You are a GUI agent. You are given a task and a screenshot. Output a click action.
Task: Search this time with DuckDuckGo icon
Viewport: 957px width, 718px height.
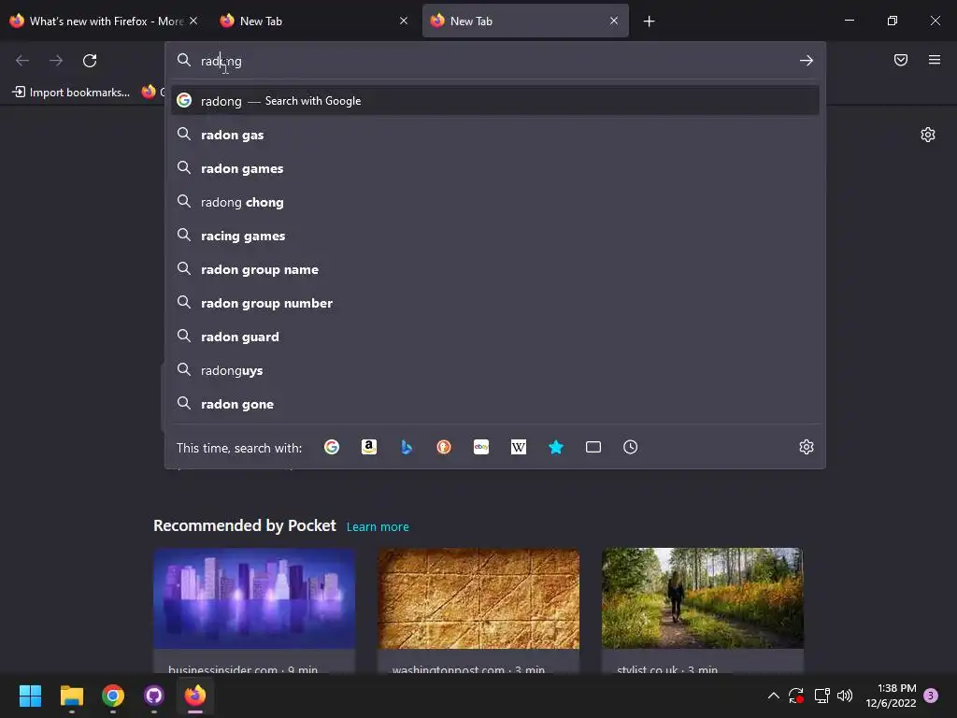pos(444,447)
